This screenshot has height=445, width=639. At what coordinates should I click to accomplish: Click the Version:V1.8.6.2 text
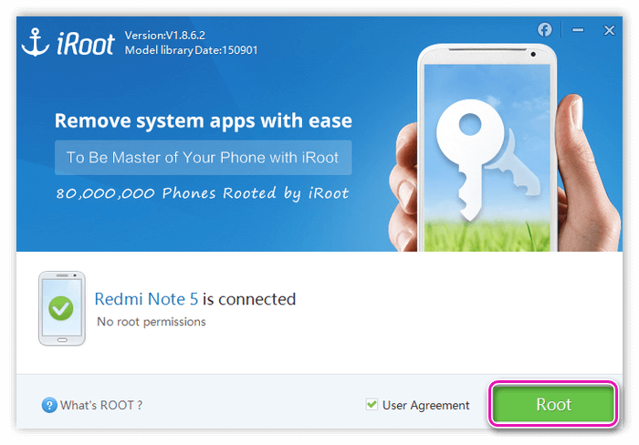coord(165,36)
